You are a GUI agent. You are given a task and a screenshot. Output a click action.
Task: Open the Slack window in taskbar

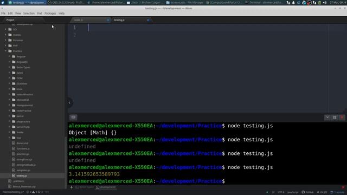pyautogui.click(x=144, y=3)
